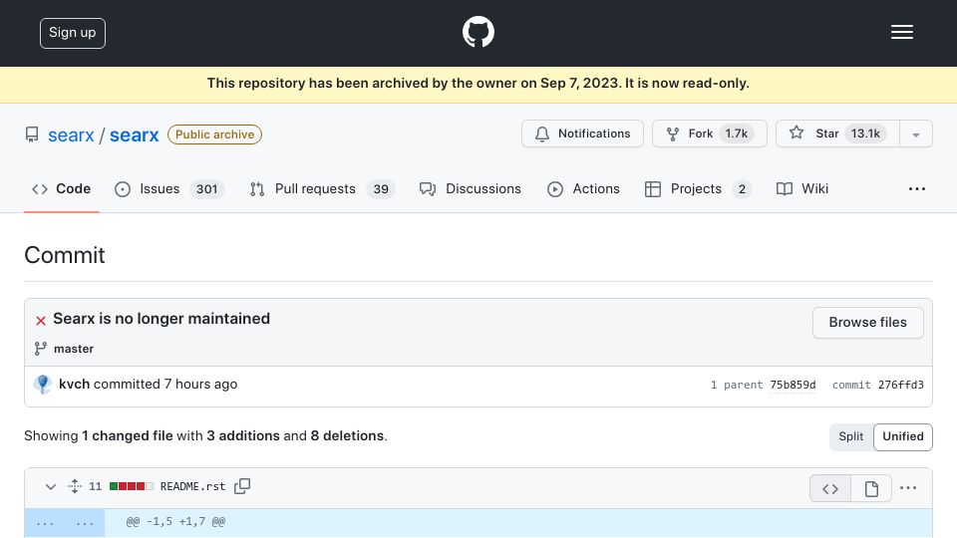Click the commit hash 276ffd3 text
This screenshot has width=957, height=538.
[901, 385]
